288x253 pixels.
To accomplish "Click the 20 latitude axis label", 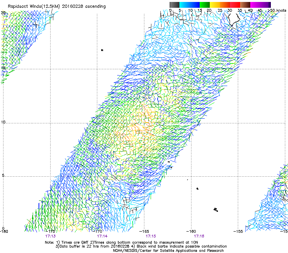I will pos(3,13).
